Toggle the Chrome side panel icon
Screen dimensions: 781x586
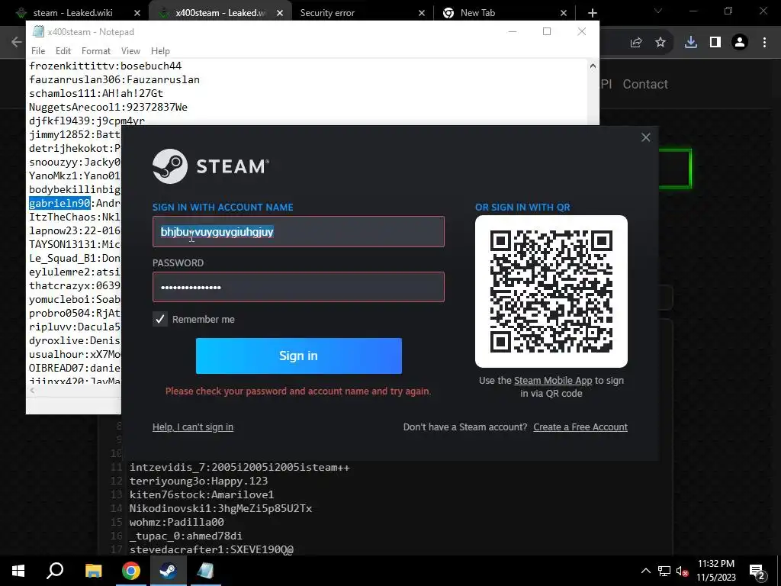pos(715,43)
